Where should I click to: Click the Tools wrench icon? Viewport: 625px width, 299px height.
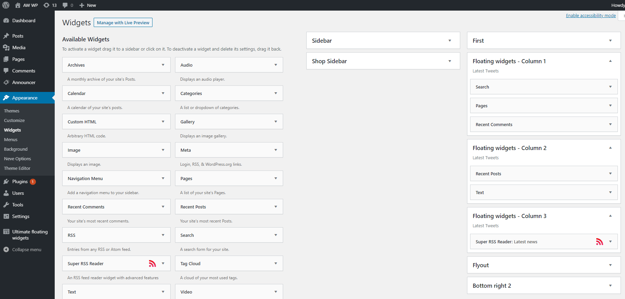6,205
